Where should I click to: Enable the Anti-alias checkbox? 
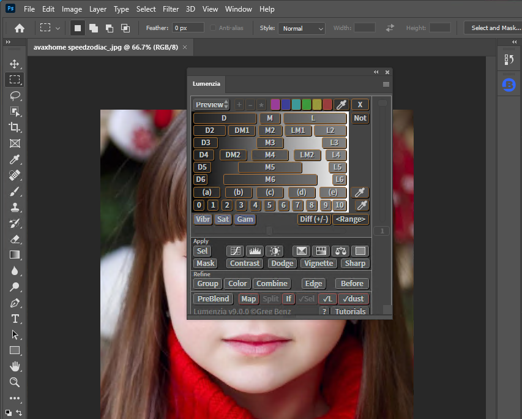[213, 28]
